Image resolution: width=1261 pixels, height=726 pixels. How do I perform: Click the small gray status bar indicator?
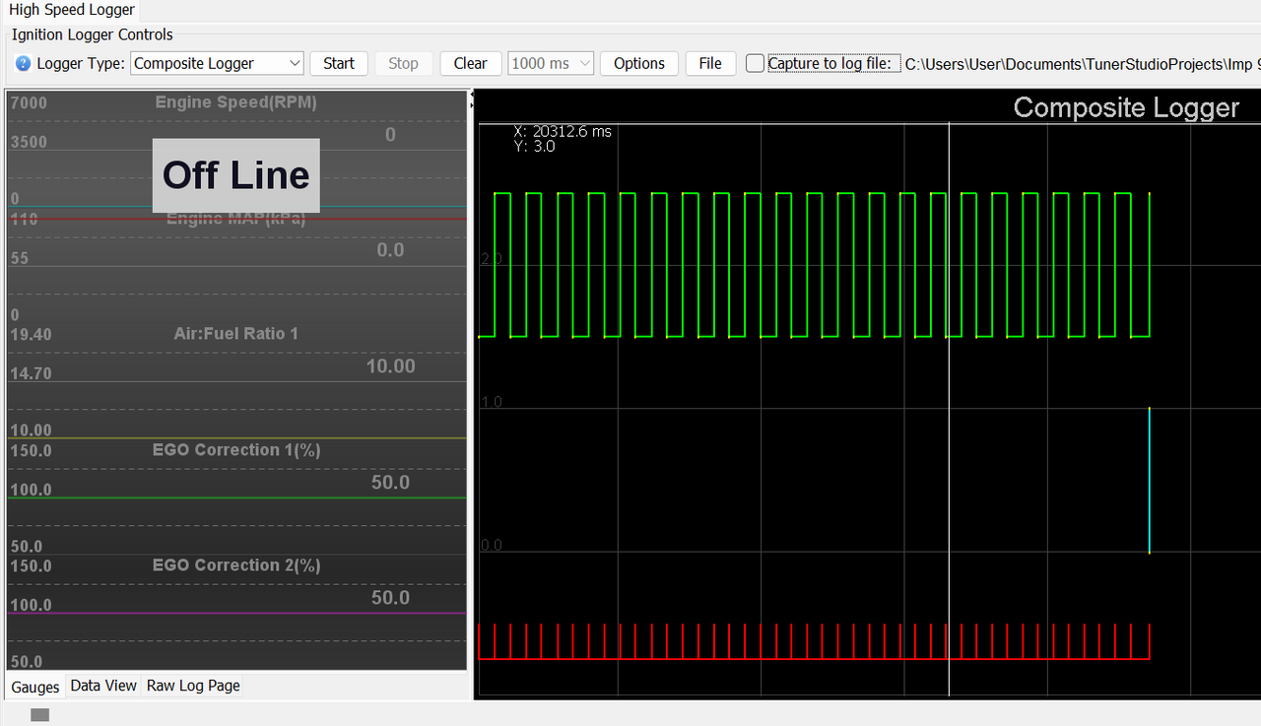coord(39,714)
